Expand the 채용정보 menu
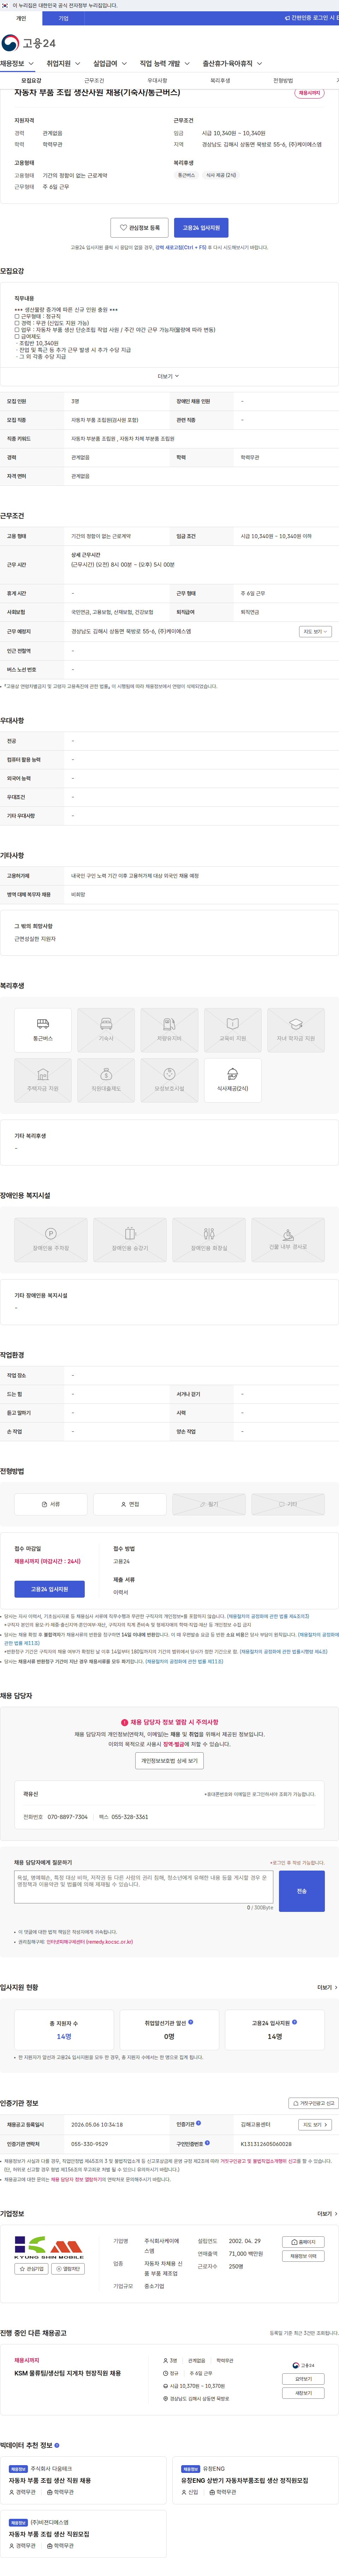Screen dimensions: 339x2558 (17, 64)
